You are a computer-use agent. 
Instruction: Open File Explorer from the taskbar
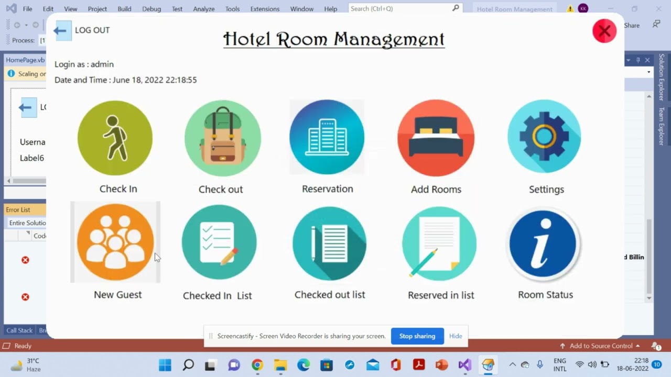coord(280,365)
